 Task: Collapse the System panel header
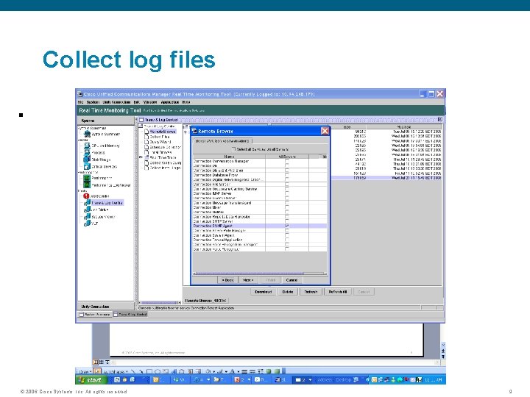(106, 121)
